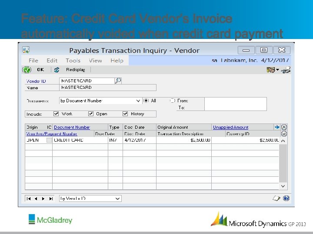Screen dimensions: 313x234
Task: Open the note icon at bottom right
Action: [276, 198]
